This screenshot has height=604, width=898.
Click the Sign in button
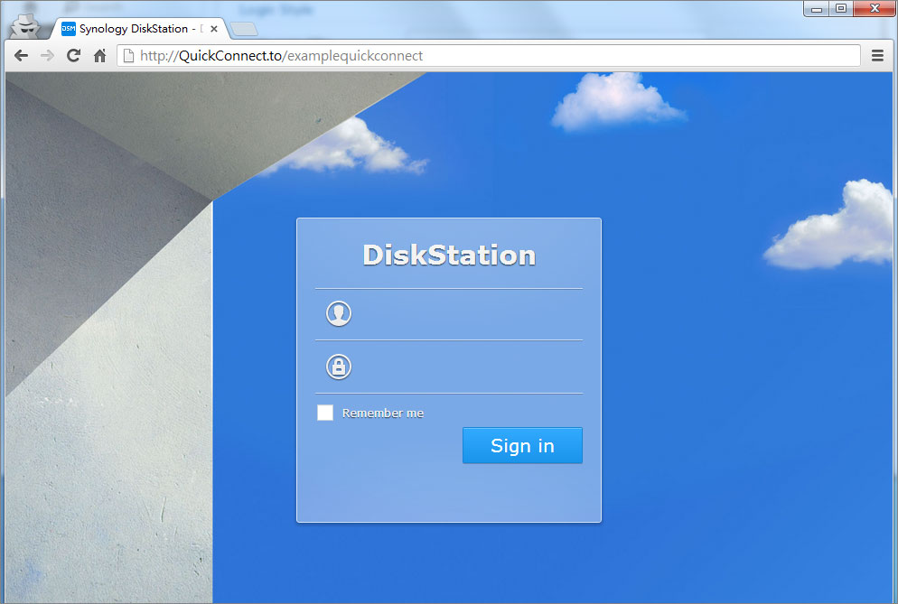522,445
